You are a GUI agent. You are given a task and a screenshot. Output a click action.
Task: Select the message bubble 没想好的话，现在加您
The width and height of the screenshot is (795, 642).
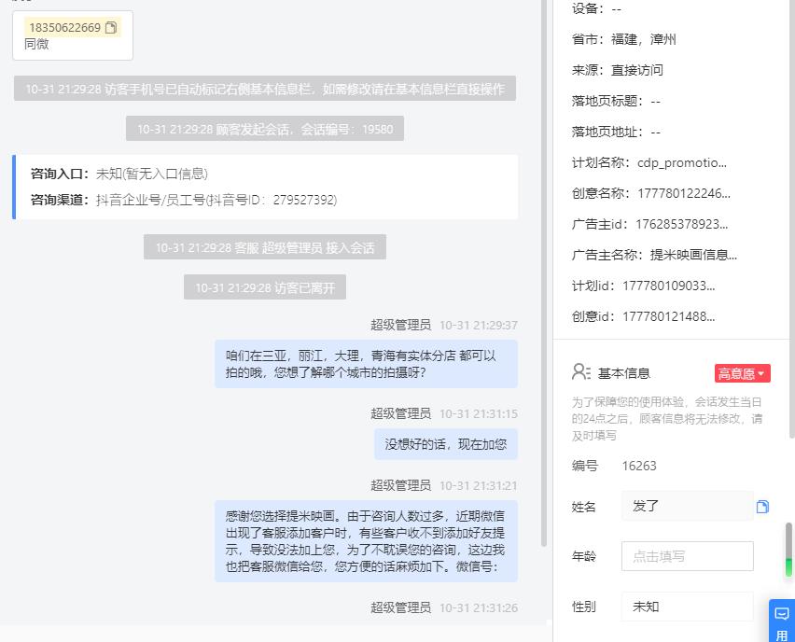coord(446,444)
